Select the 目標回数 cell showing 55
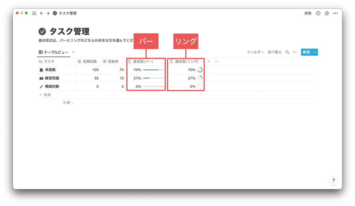The image size is (355, 206). pyautogui.click(x=88, y=78)
